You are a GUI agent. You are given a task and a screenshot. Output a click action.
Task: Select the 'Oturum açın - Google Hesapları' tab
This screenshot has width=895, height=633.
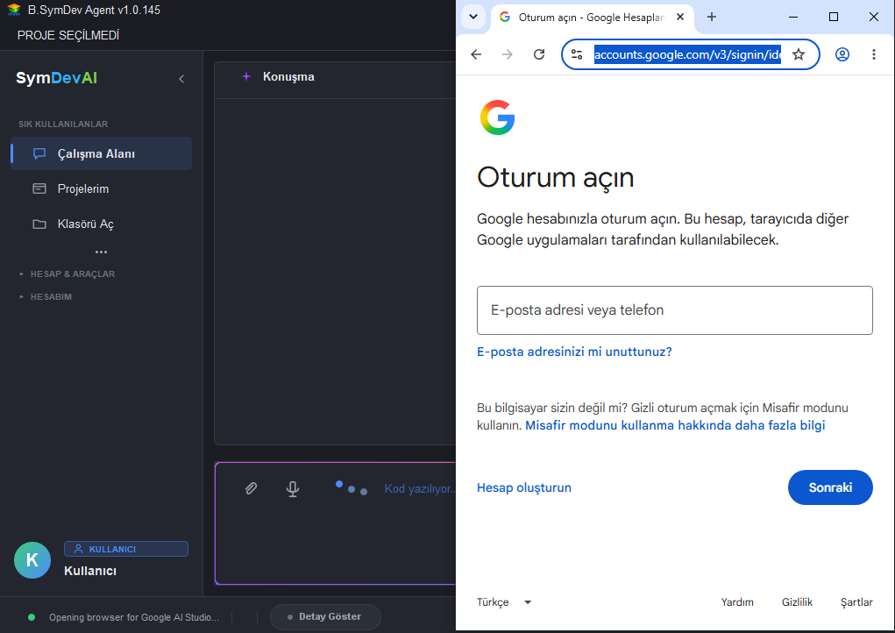[593, 18]
